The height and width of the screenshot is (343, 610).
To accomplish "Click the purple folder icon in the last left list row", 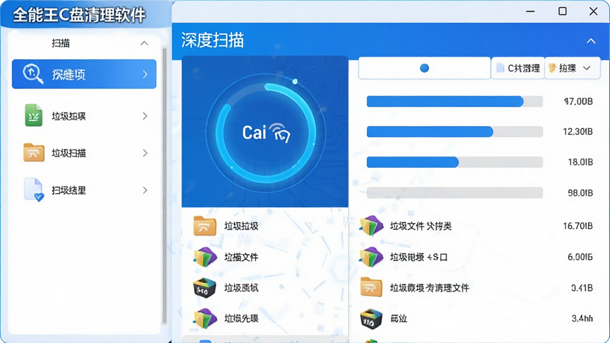I will (x=205, y=319).
